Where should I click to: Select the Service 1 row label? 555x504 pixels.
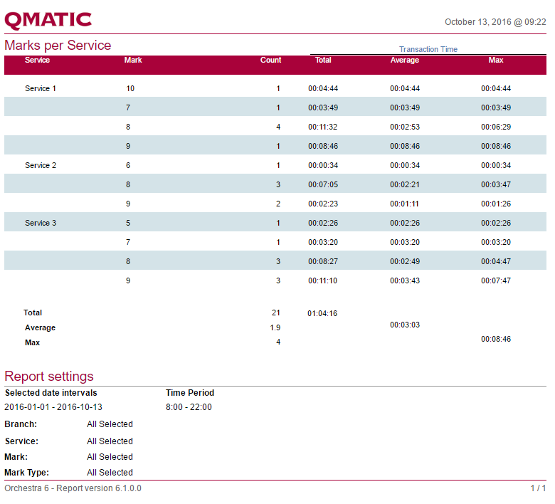41,89
